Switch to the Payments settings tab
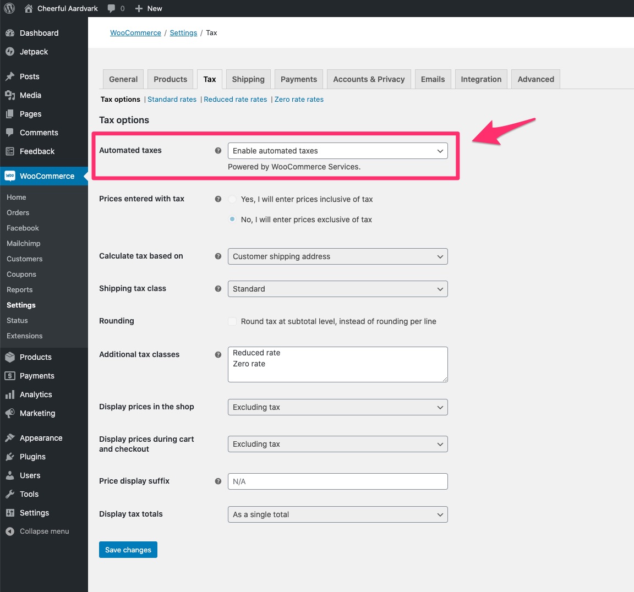 tap(299, 79)
